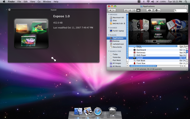The height and width of the screenshot is (119, 190).
Task: Open Desktop from the sidebar
Action: click(x=117, y=41)
